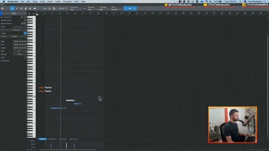Image resolution: width=269 pixels, height=151 pixels.
Task: Click the long blue note in piano roll
Action: click(x=58, y=108)
